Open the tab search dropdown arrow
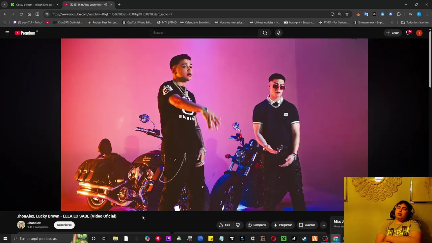This screenshot has height=243, width=432. coord(4,5)
